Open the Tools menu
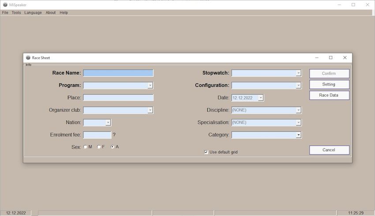 point(16,13)
